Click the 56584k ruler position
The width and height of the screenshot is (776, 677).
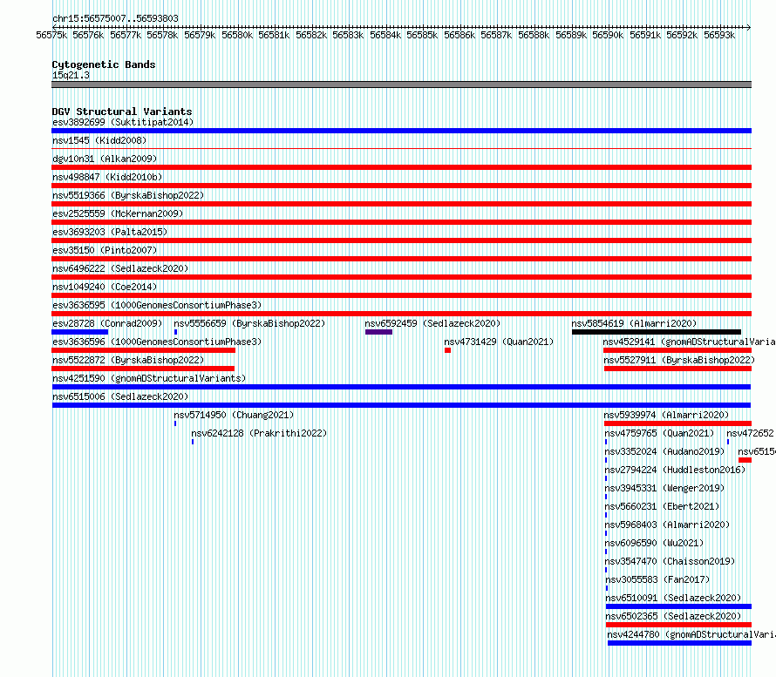coord(385,35)
